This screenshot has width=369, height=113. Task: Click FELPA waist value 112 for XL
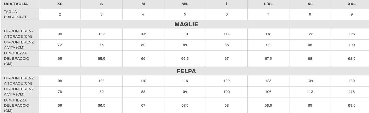point(310,92)
